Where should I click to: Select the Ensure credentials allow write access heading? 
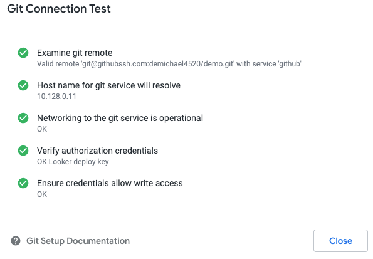click(x=110, y=183)
